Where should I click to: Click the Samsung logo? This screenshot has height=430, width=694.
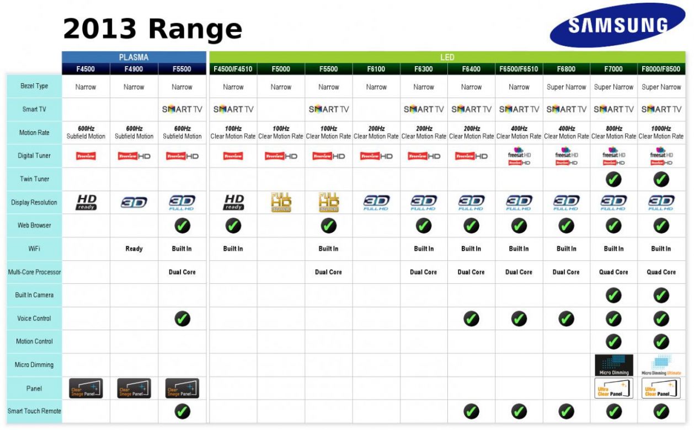[x=617, y=25]
